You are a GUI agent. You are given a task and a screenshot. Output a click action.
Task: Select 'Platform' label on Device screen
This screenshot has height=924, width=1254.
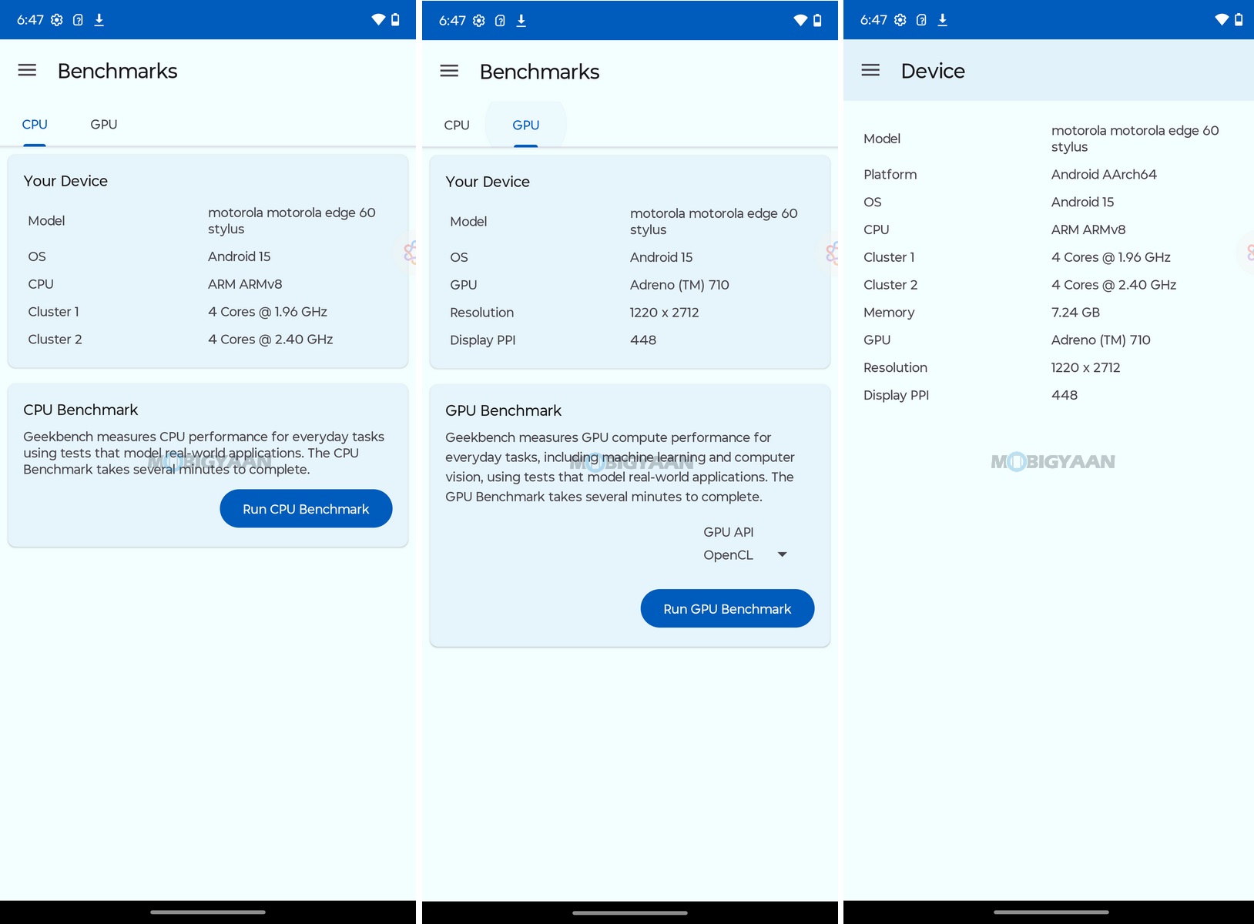click(x=890, y=175)
